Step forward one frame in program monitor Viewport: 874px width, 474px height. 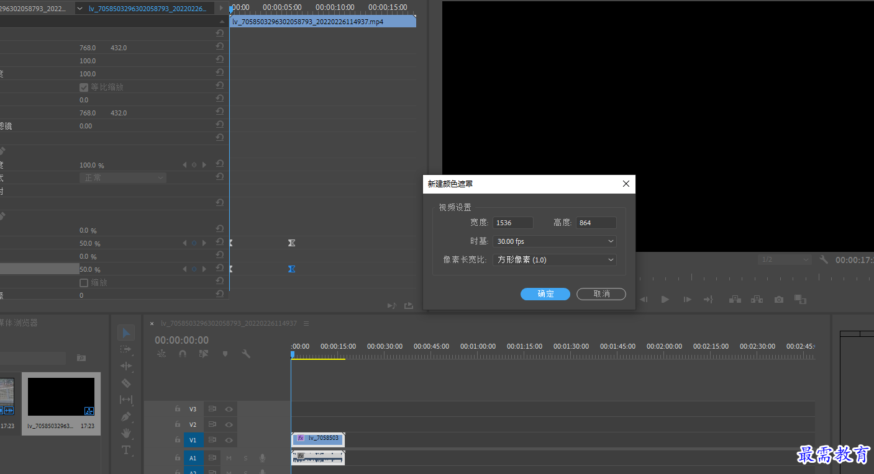687,299
